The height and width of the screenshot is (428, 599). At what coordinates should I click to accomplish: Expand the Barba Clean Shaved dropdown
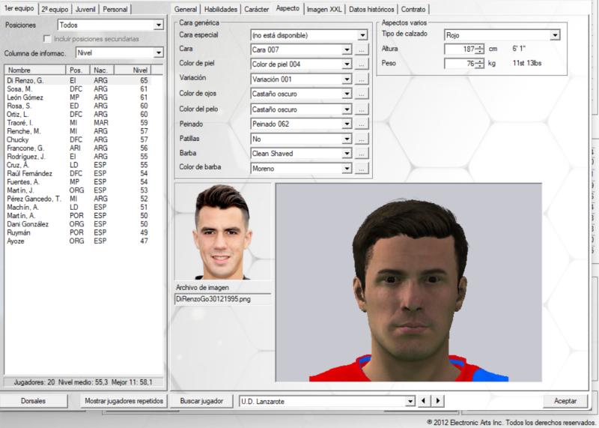point(347,154)
